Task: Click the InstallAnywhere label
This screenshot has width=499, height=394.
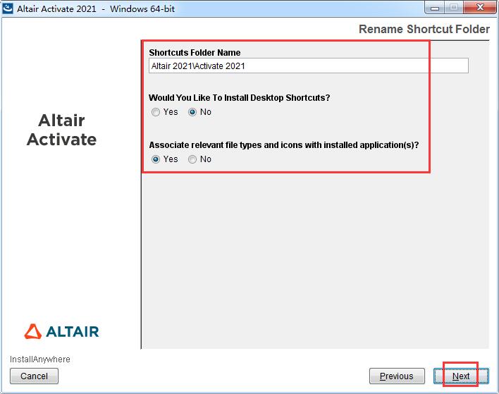Action: pyautogui.click(x=40, y=359)
